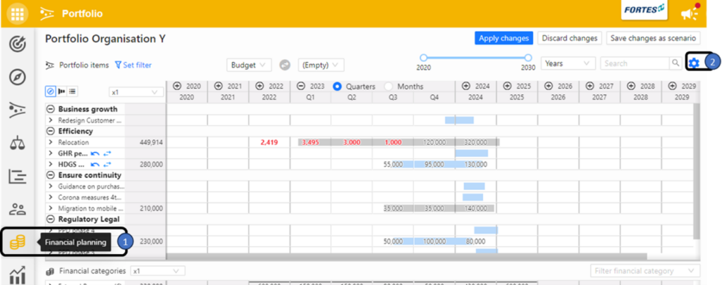
Task: Click Relocation total 449,914
Action: [151, 142]
